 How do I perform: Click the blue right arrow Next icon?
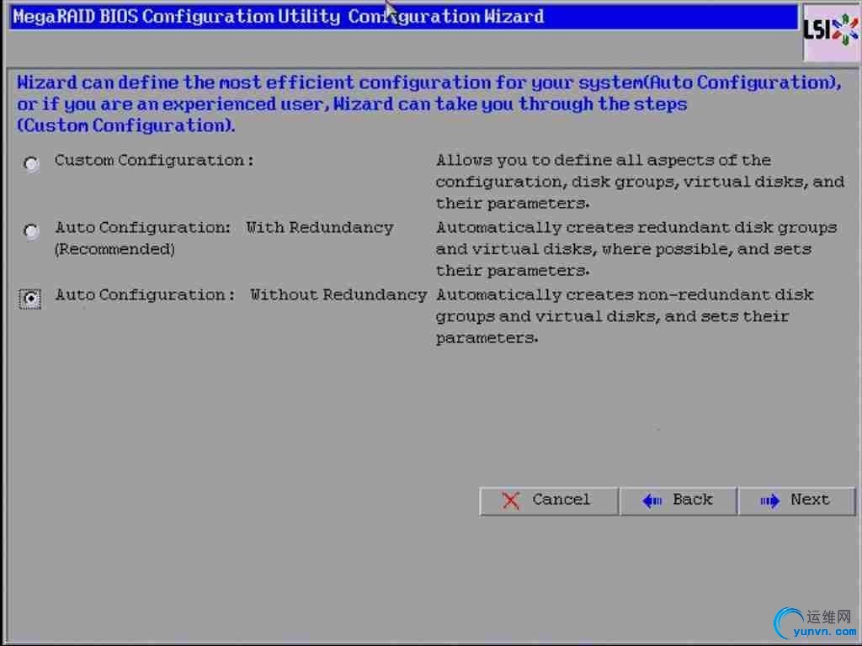(x=769, y=501)
